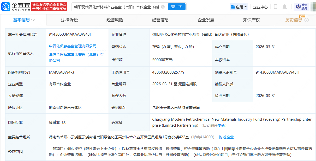Image resolution: width=316 pixels, height=161 pixels.
Task: Open the 应用 grid icon
Action: 233,7
